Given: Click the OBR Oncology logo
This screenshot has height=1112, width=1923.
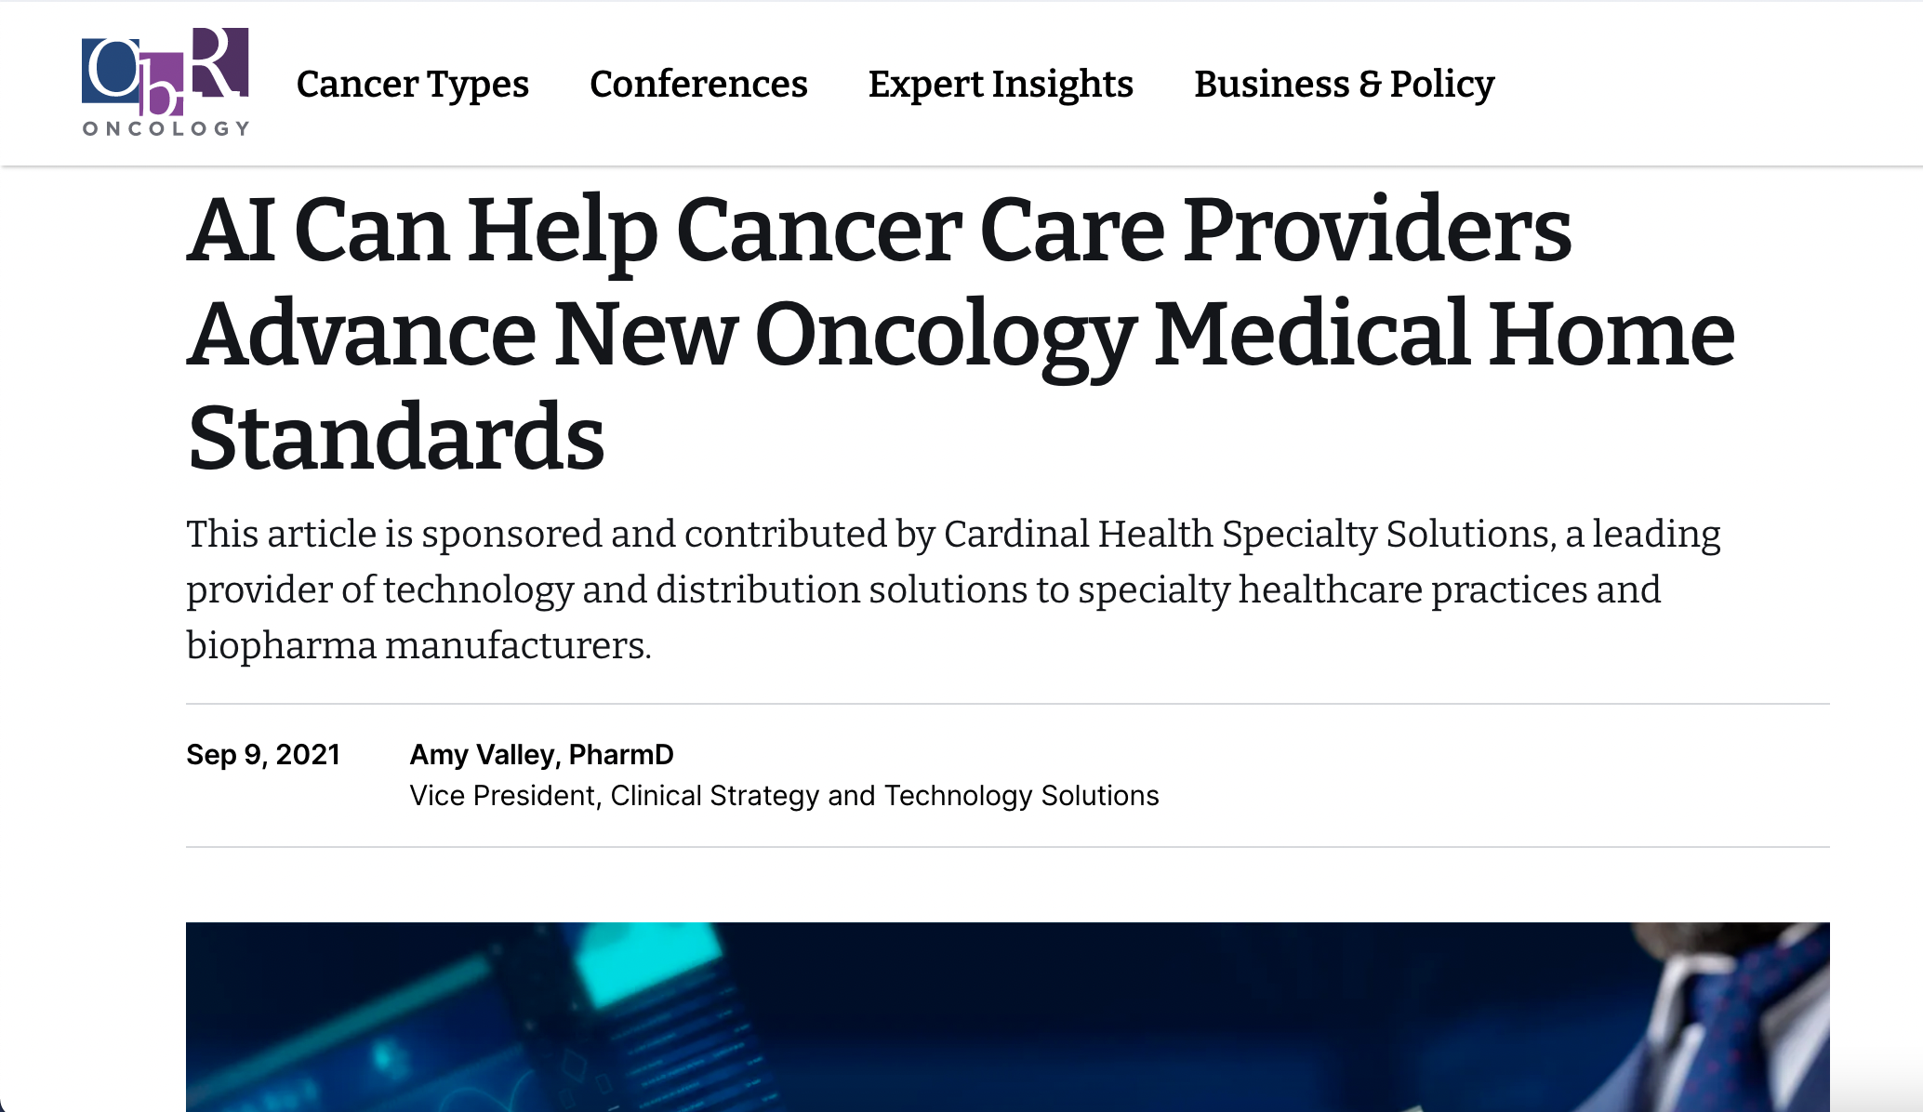Looking at the screenshot, I should pos(166,82).
